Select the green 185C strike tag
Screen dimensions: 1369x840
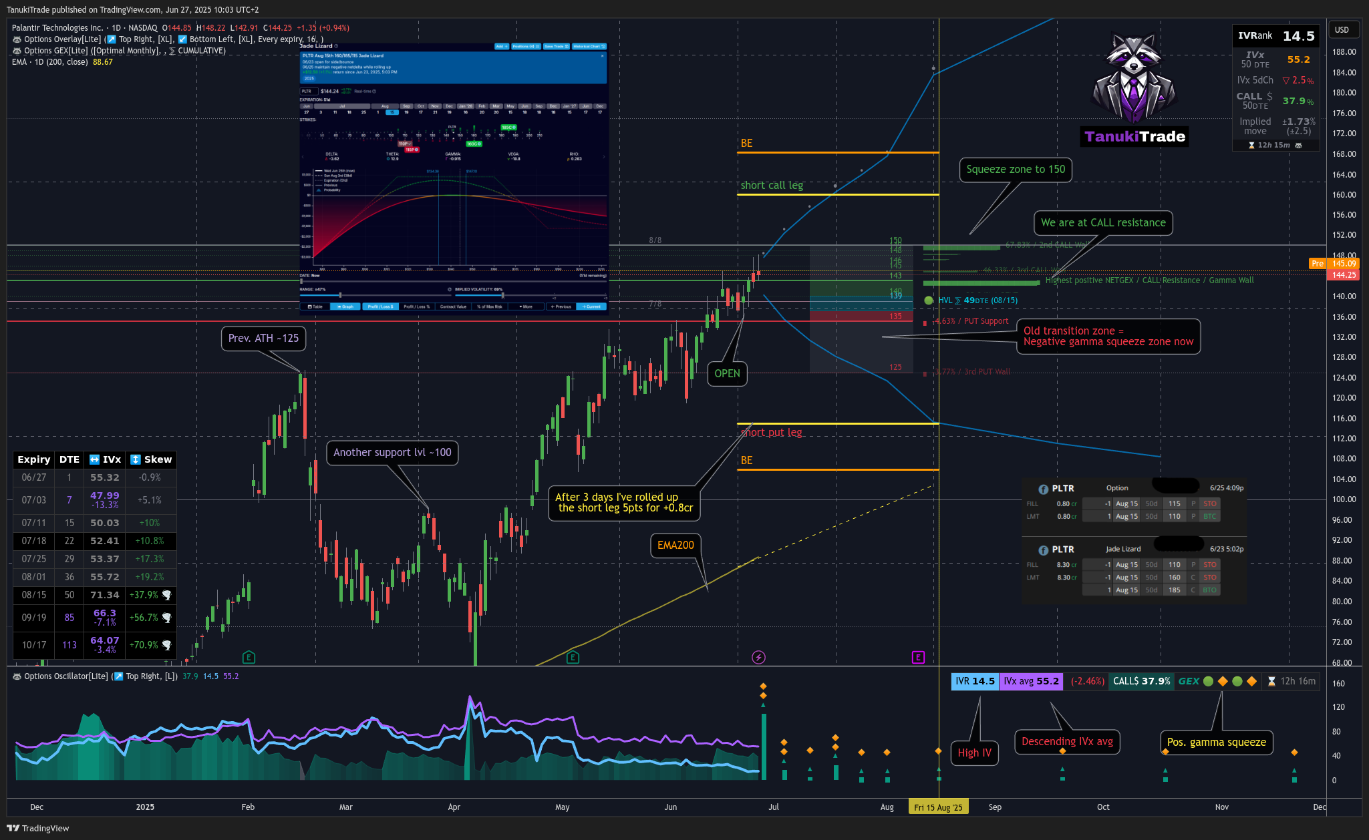pyautogui.click(x=508, y=128)
